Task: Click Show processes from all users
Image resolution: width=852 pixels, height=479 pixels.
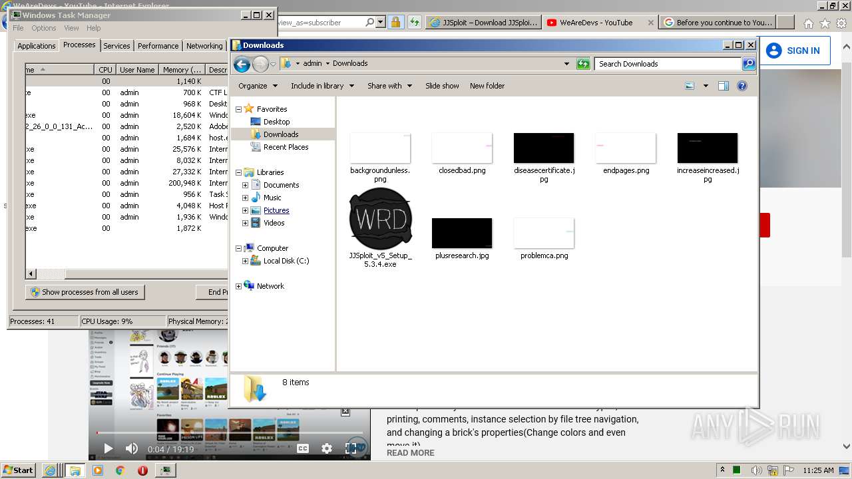Action: click(x=85, y=292)
